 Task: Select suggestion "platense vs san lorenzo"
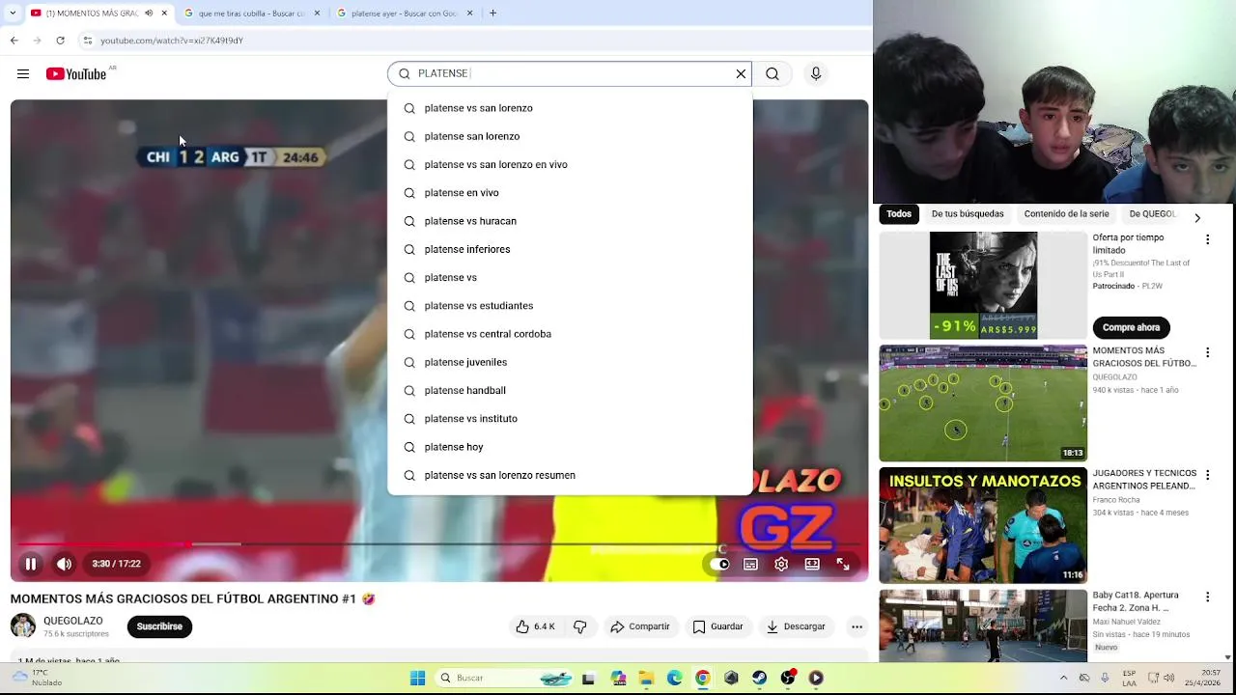point(570,108)
